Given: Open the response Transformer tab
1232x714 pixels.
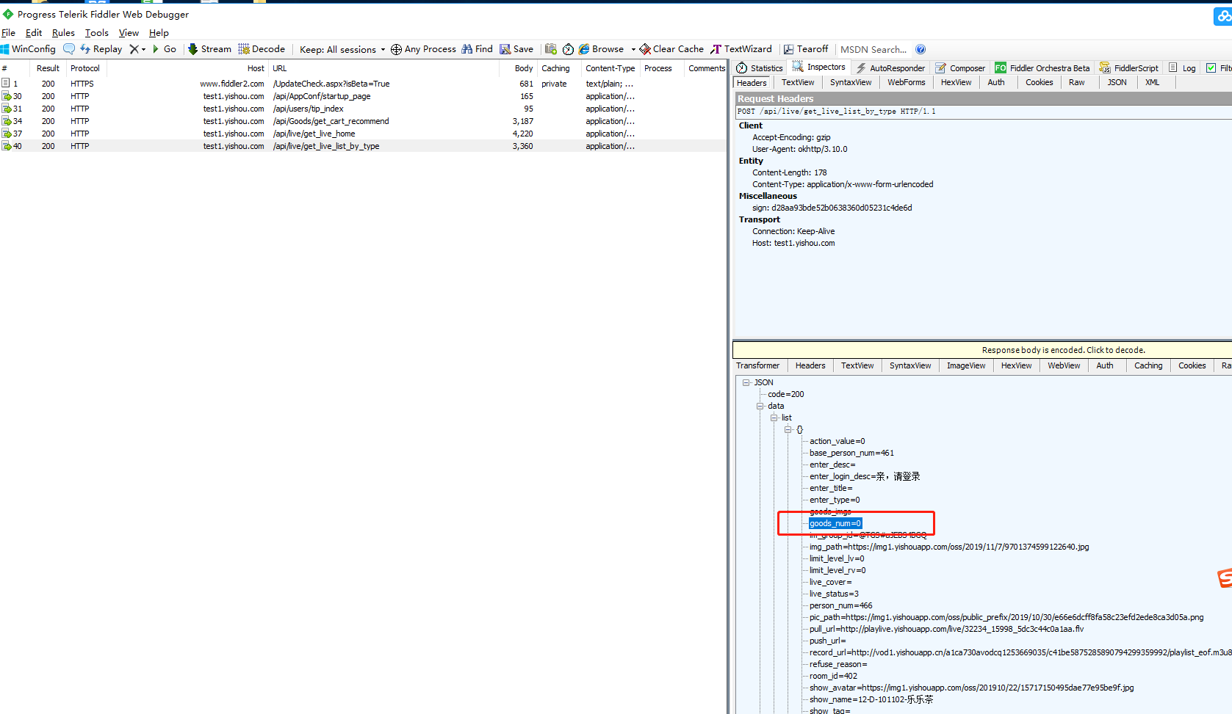Looking at the screenshot, I should (x=757, y=365).
